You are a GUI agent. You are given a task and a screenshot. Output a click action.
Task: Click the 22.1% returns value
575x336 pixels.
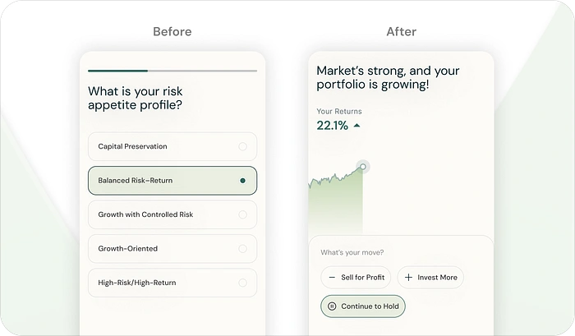pyautogui.click(x=333, y=126)
